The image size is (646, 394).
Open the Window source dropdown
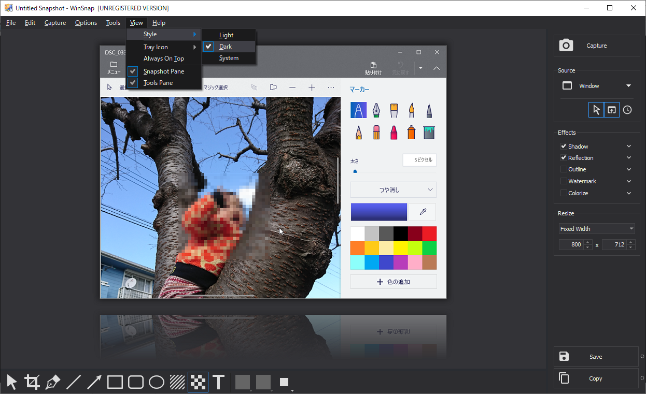point(596,86)
